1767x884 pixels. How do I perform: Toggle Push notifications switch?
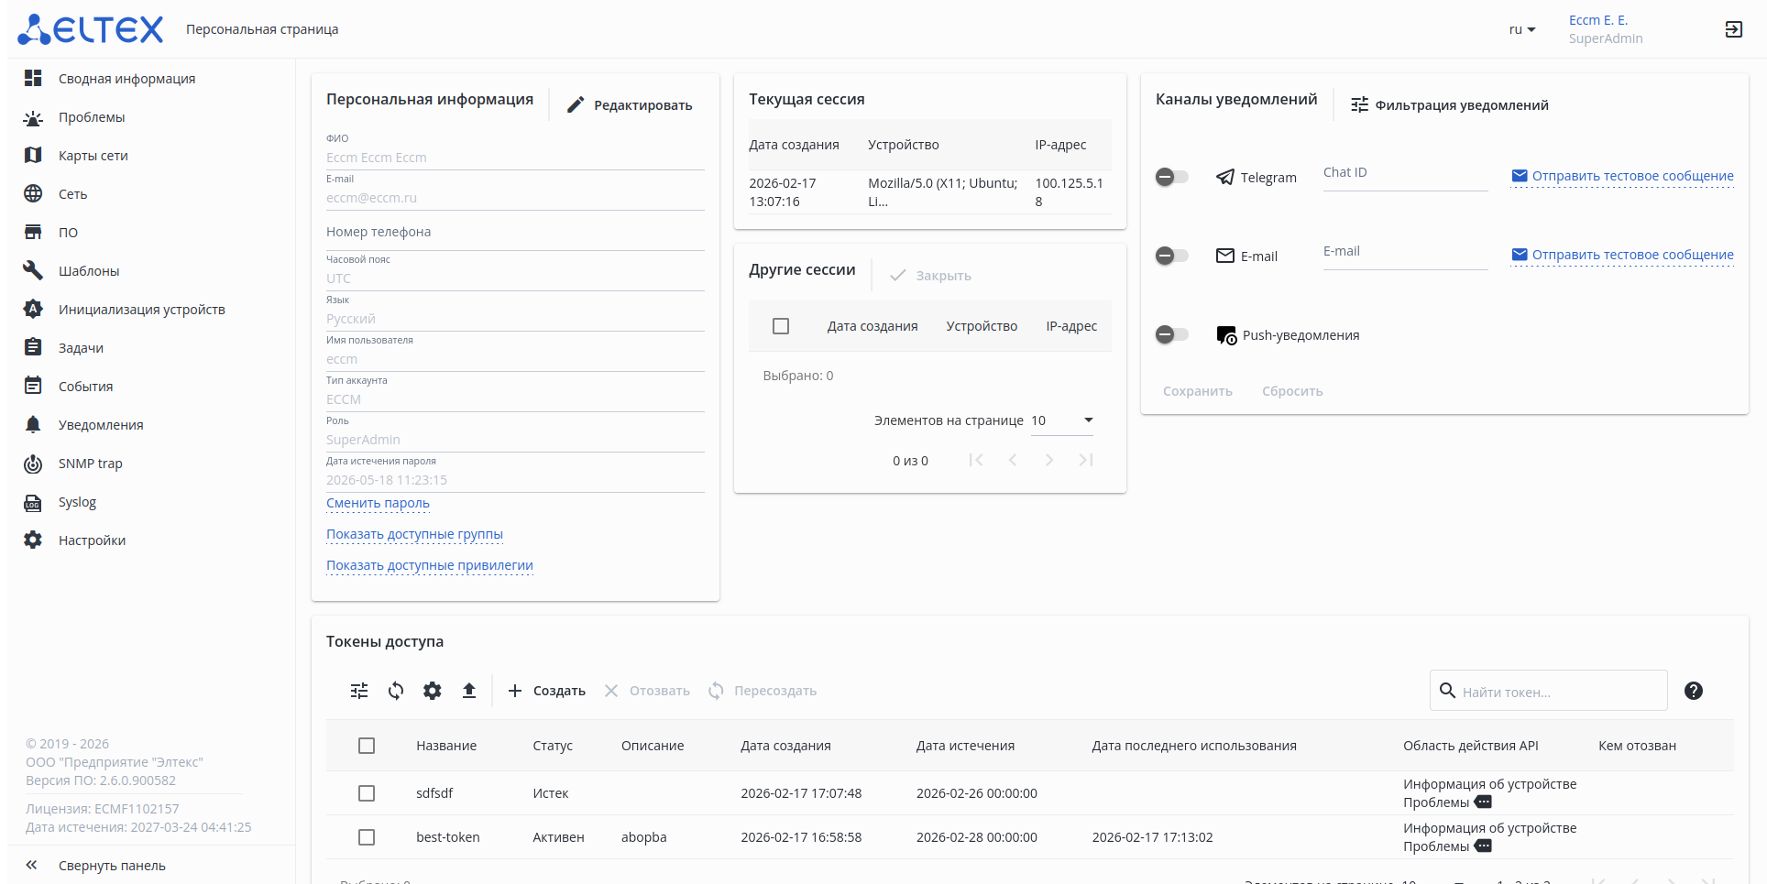click(1171, 334)
